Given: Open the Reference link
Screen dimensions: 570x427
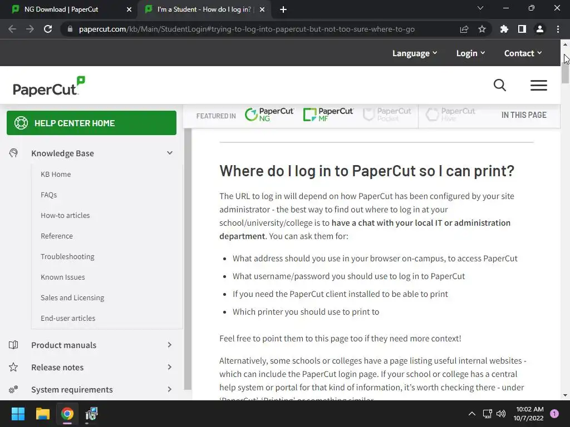Looking at the screenshot, I should click(57, 236).
